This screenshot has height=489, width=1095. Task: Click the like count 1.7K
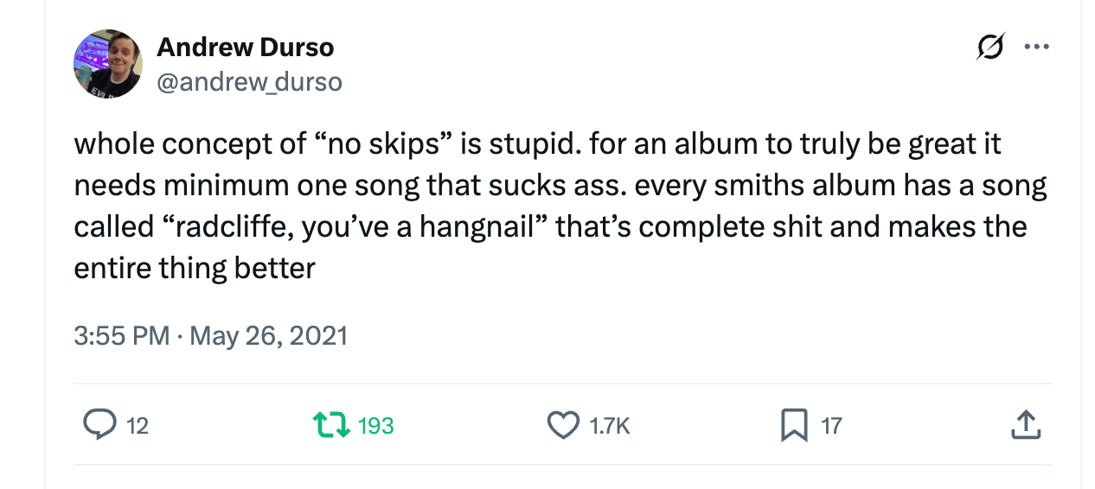tap(610, 426)
